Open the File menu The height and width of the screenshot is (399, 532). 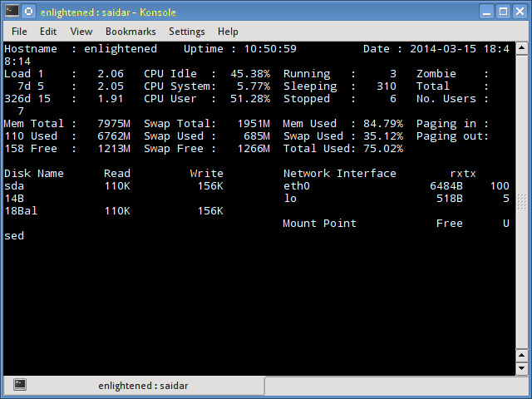19,32
